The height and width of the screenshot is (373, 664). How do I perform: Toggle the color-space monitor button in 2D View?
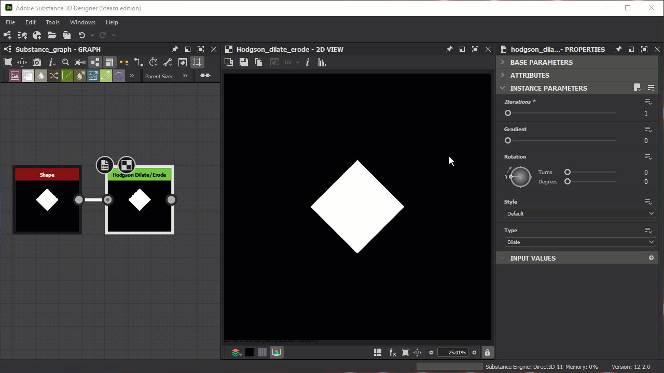276,352
